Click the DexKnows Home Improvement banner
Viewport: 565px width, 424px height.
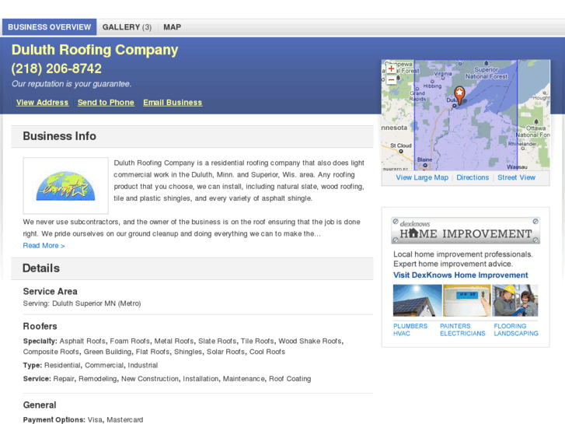tap(466, 230)
